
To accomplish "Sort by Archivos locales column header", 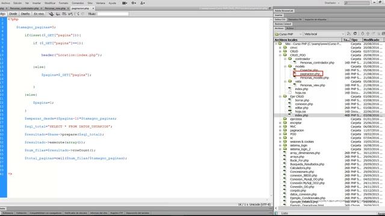I will [x=308, y=40].
